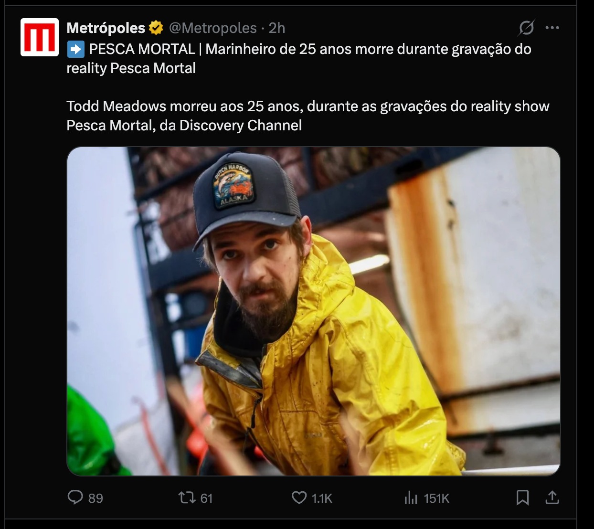Viewport: 594px width, 529px height.
Task: Click the 89 replies count
Action: [x=95, y=498]
